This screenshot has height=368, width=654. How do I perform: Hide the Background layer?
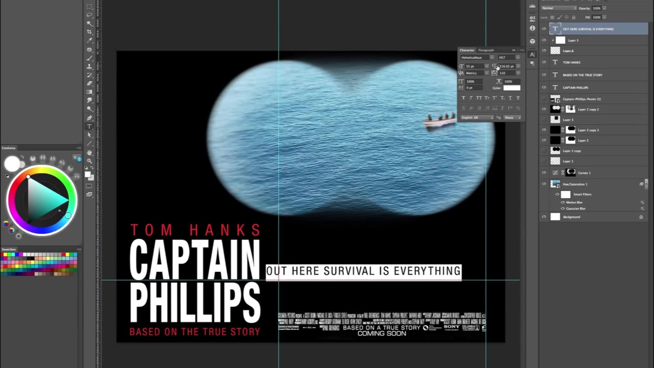[x=544, y=216]
